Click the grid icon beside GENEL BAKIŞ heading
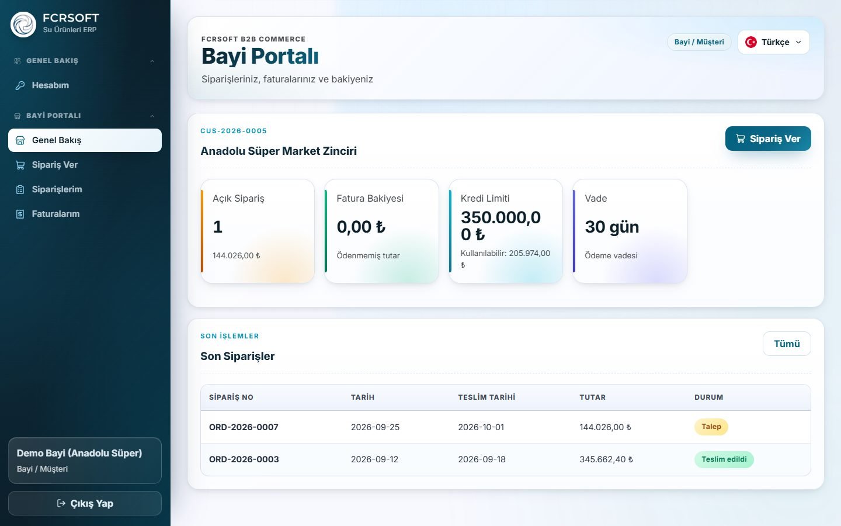This screenshot has height=526, width=841. click(18, 61)
